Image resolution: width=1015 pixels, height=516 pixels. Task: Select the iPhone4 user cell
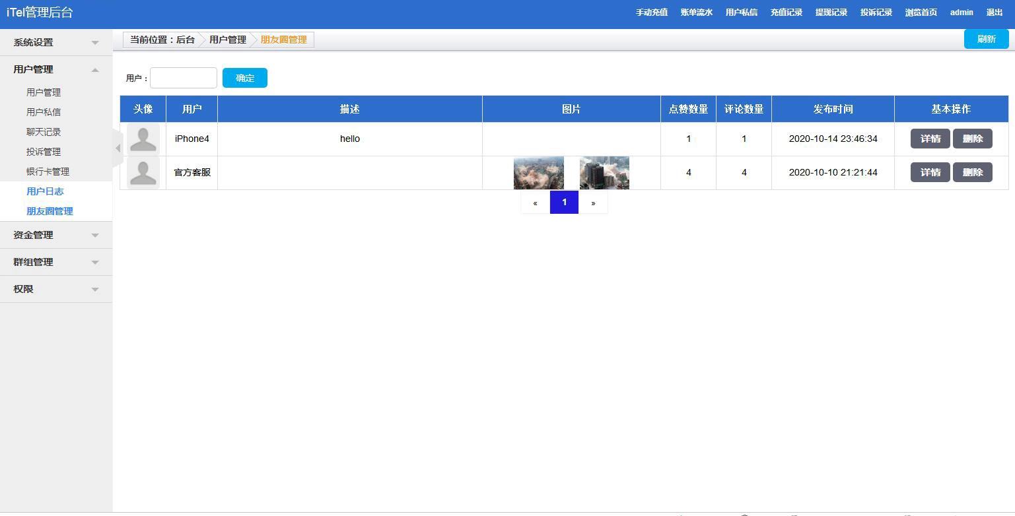(192, 139)
